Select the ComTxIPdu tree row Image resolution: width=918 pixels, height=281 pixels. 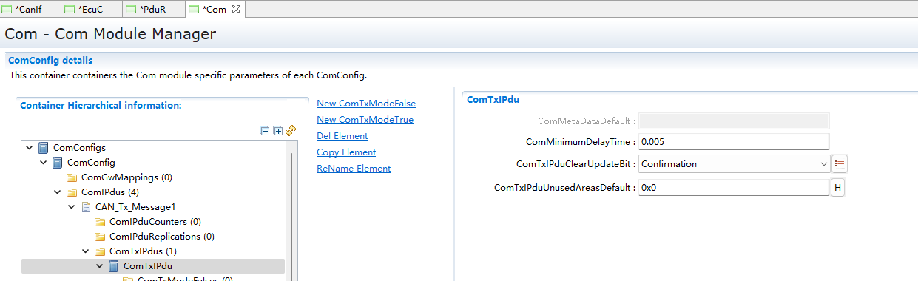[x=153, y=266]
